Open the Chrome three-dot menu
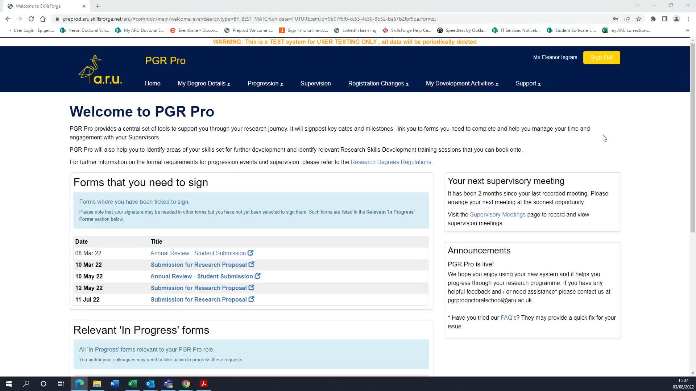 pos(688,19)
